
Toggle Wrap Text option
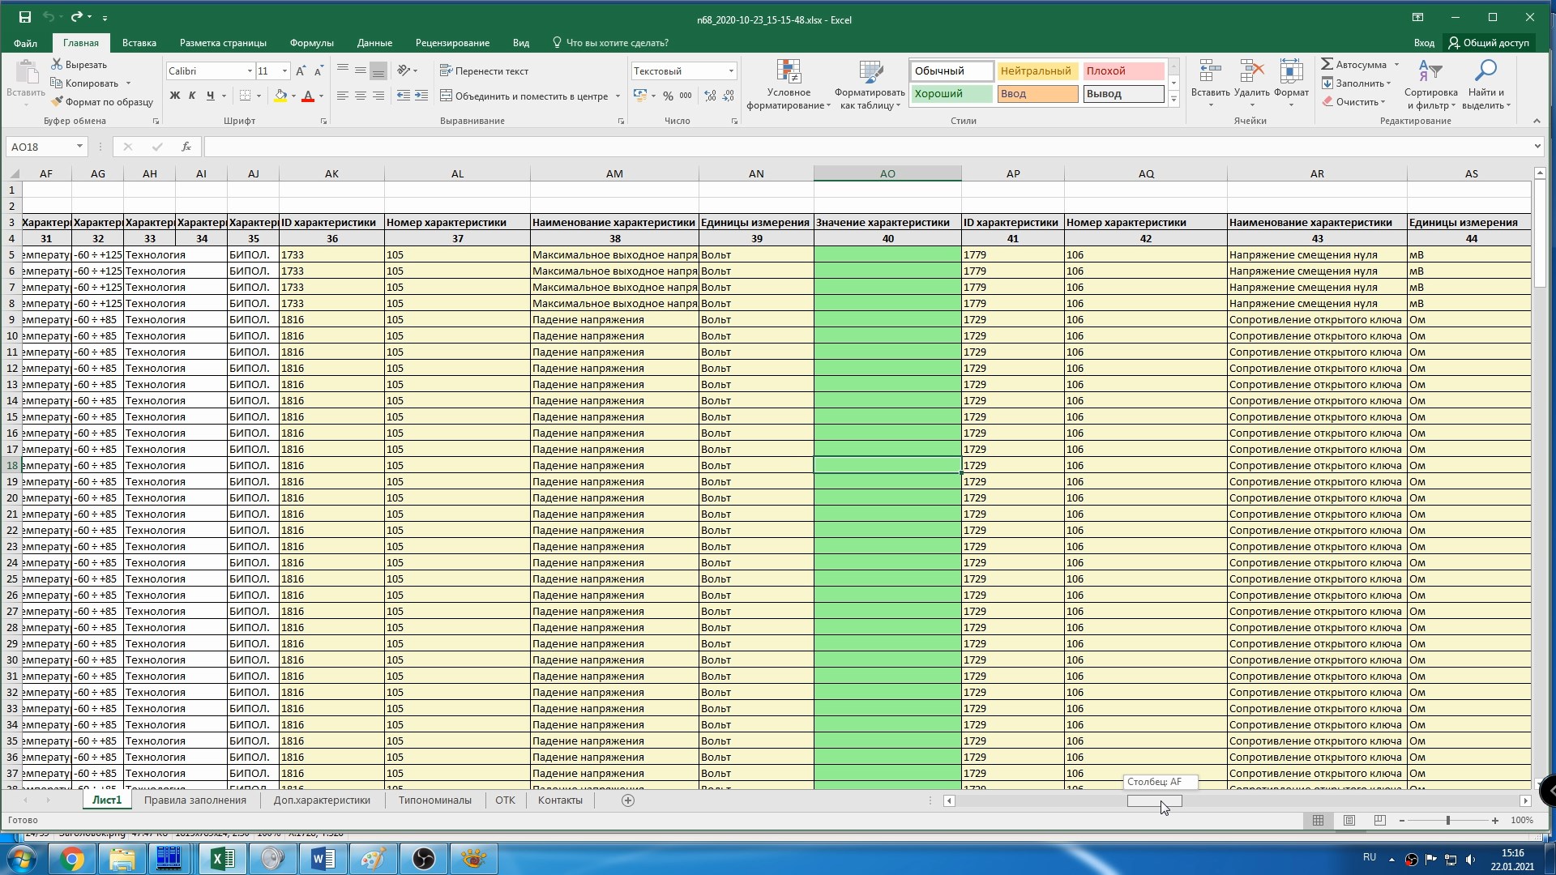[484, 71]
